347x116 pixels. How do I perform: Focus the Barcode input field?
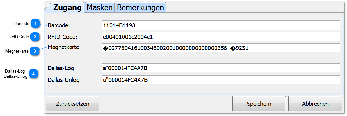(x=221, y=25)
